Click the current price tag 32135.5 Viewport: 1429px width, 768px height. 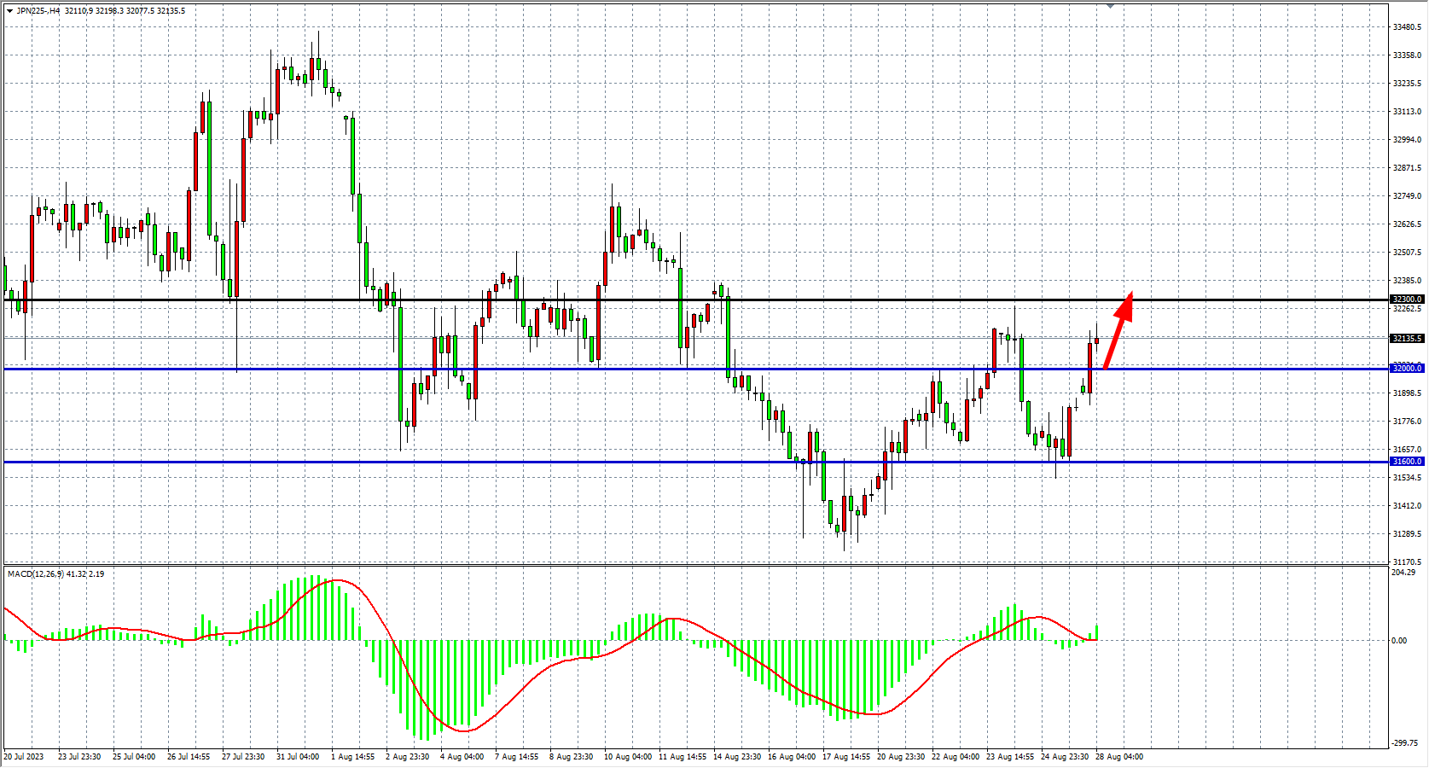1407,339
